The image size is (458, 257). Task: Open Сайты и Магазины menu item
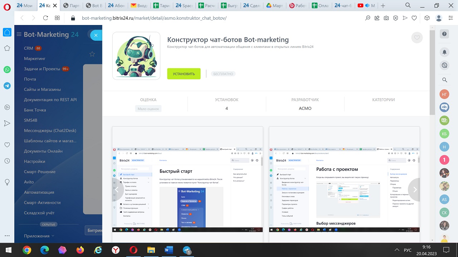[x=42, y=89]
